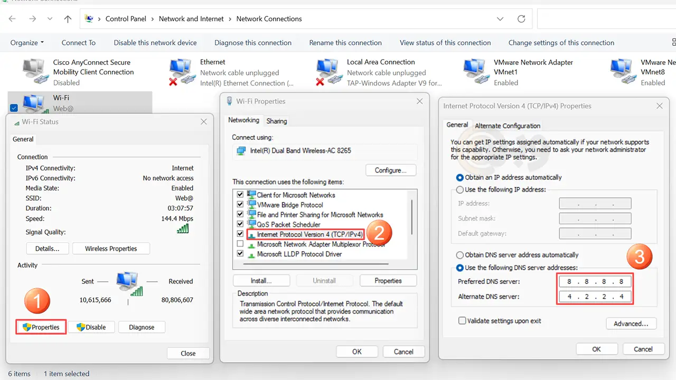Click the Back arrow navigation icon
Screen dimensions: 676x380
[x=12, y=19]
